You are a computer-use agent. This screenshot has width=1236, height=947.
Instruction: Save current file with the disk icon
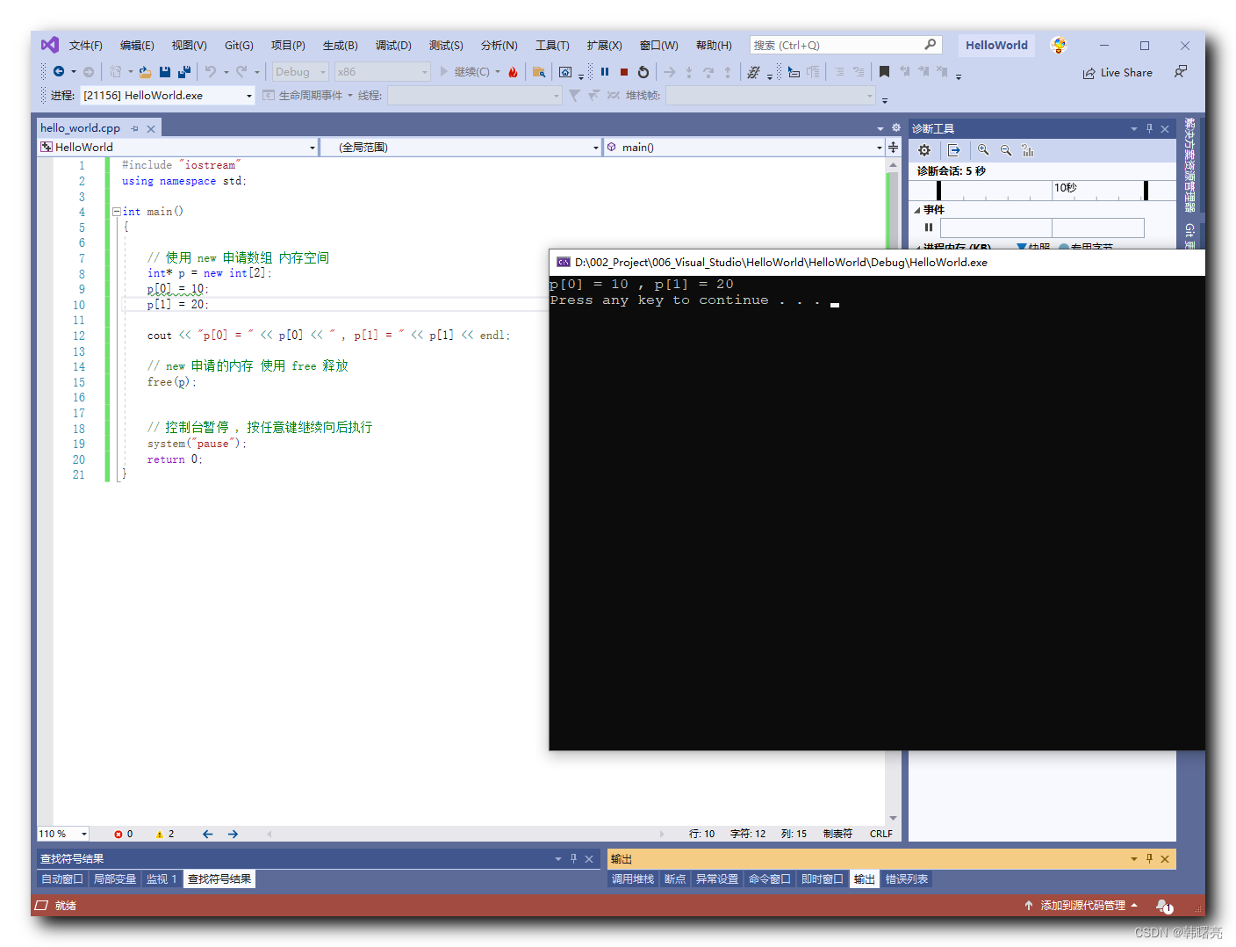(165, 72)
